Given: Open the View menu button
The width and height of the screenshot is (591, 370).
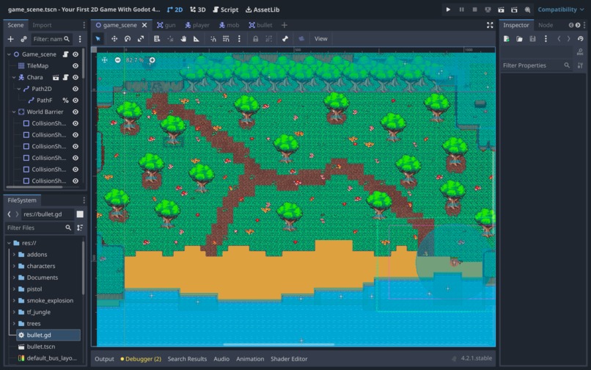Looking at the screenshot, I should click(x=320, y=38).
